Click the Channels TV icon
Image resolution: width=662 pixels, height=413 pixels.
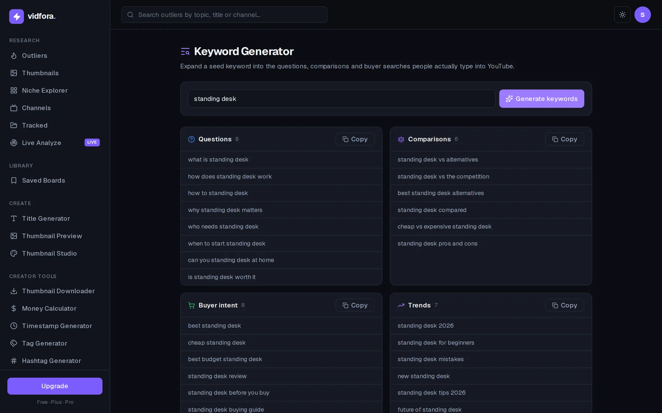pos(14,108)
